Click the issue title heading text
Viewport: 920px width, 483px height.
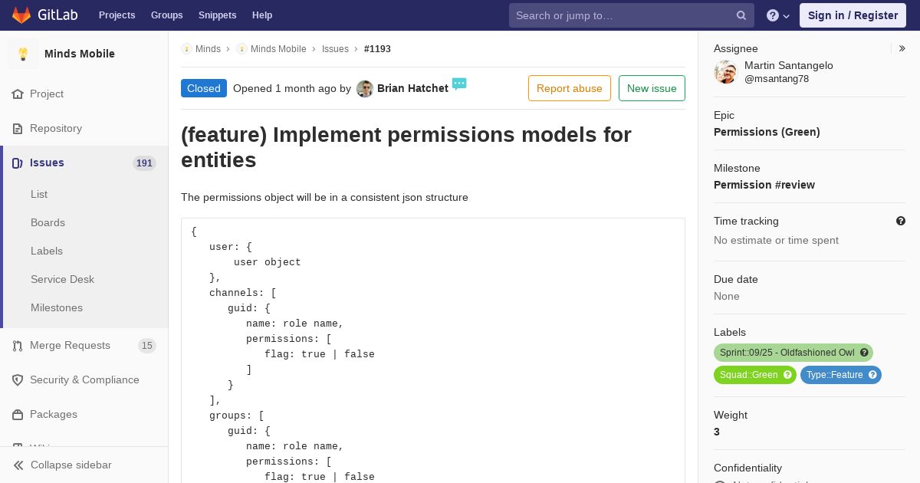coord(406,147)
